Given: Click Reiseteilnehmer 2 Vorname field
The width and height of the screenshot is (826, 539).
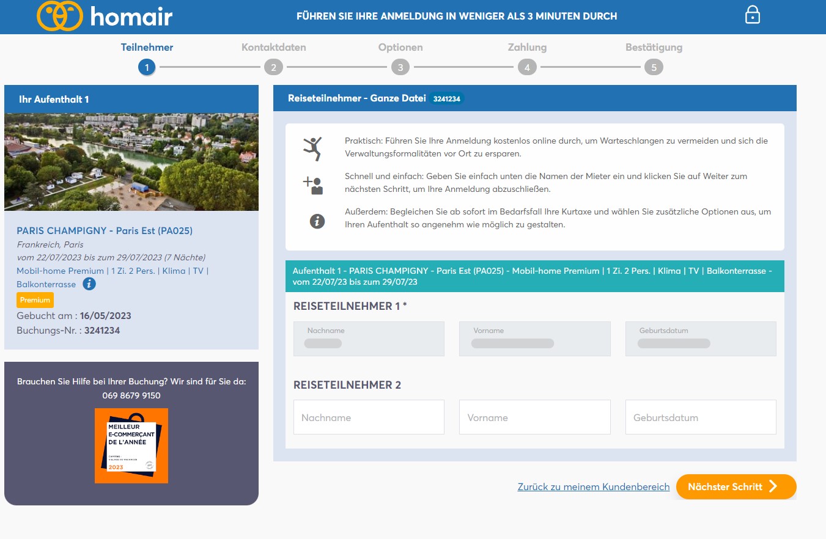Looking at the screenshot, I should coord(535,417).
